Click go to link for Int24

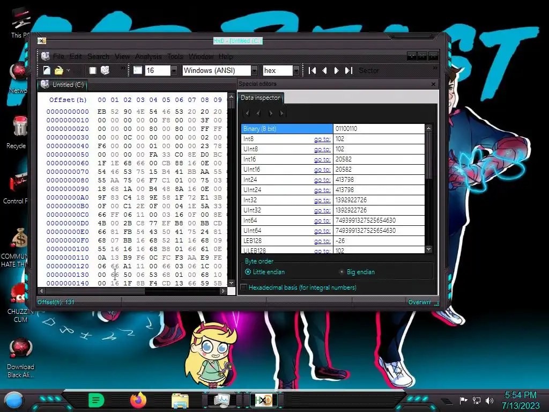[322, 180]
